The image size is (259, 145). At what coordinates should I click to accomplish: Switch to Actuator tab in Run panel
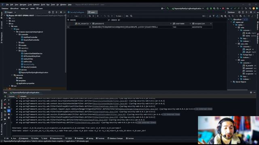(22, 96)
